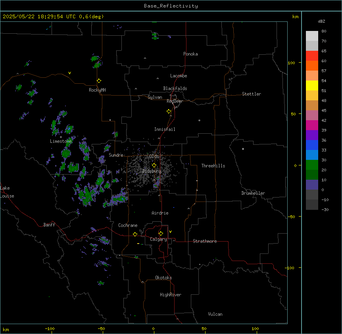The height and width of the screenshot is (334, 342).
Task: Select the green 30-20 dBZ legend swatch
Action: pos(312,165)
